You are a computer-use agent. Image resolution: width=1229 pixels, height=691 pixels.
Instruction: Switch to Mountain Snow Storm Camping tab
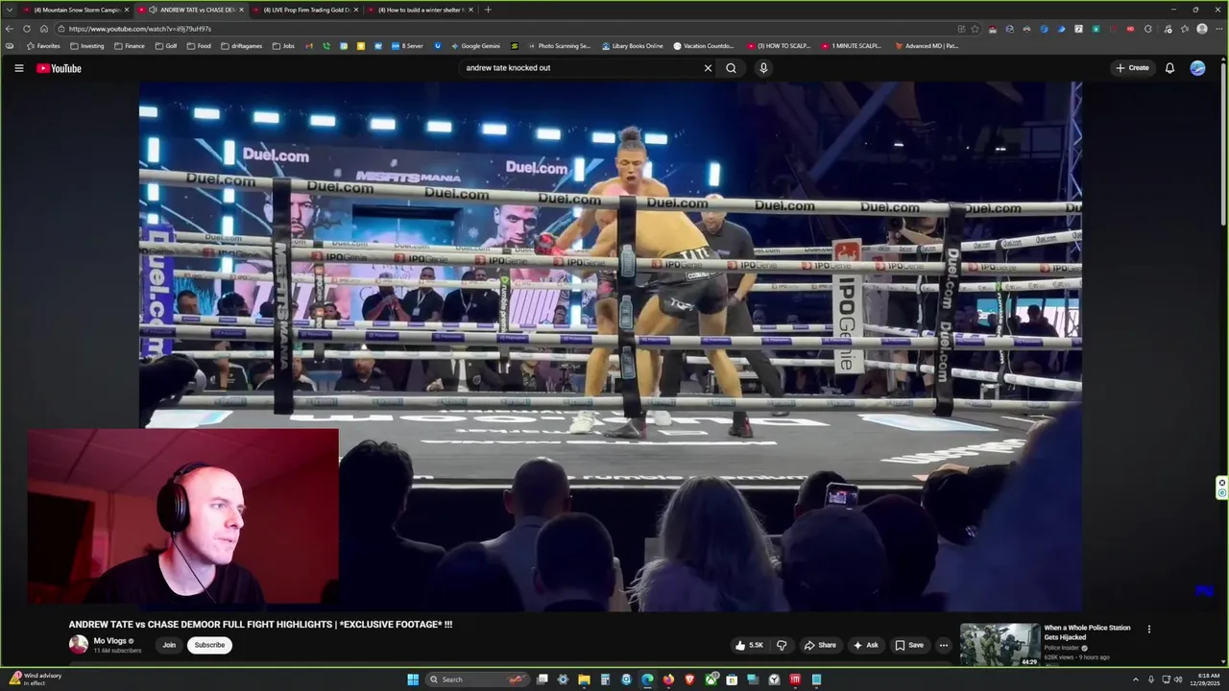point(75,10)
